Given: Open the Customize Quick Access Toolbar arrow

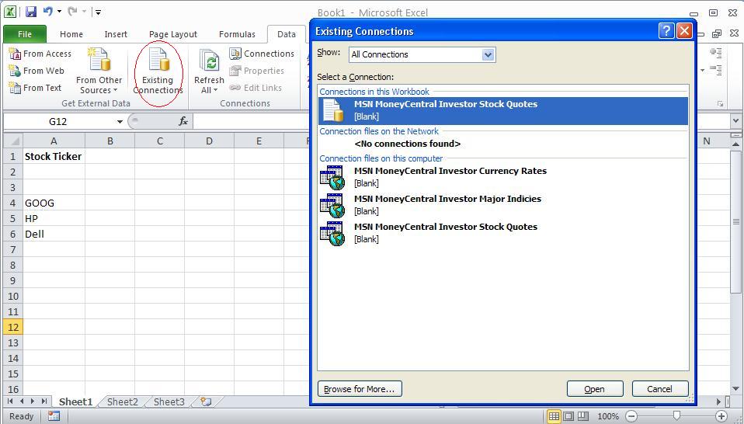Looking at the screenshot, I should pos(98,12).
